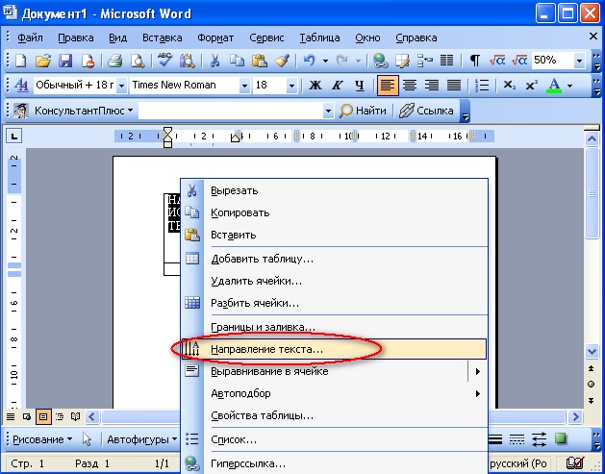Screen dimensions: 605x474
Task: Click the vertical scrollbar thumb
Action: [592, 193]
